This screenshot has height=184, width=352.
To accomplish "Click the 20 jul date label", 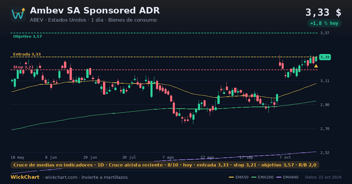I will coord(129,157).
